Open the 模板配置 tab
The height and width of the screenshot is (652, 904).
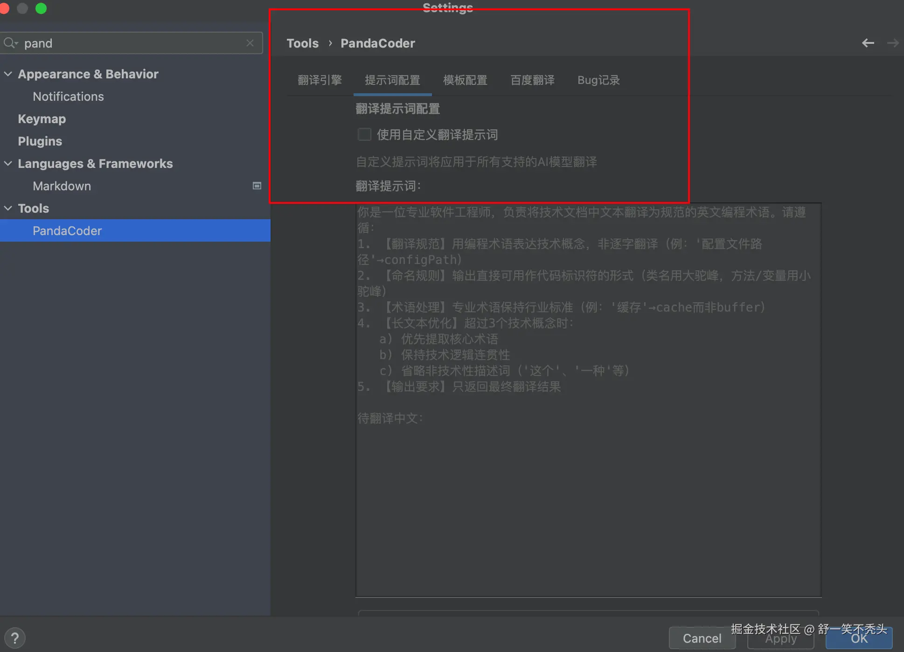pyautogui.click(x=465, y=80)
